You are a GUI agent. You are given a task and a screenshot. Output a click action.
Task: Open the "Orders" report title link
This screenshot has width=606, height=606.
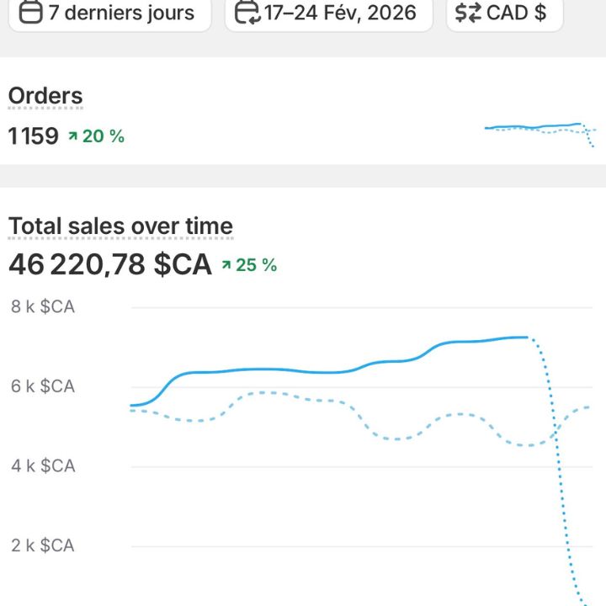[x=45, y=97]
